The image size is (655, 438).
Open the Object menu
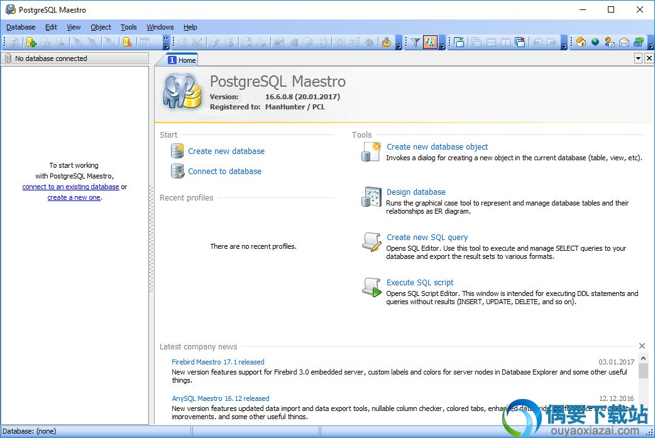pos(101,27)
